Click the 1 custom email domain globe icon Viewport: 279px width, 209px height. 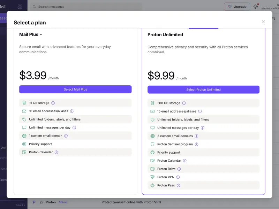tap(24, 136)
